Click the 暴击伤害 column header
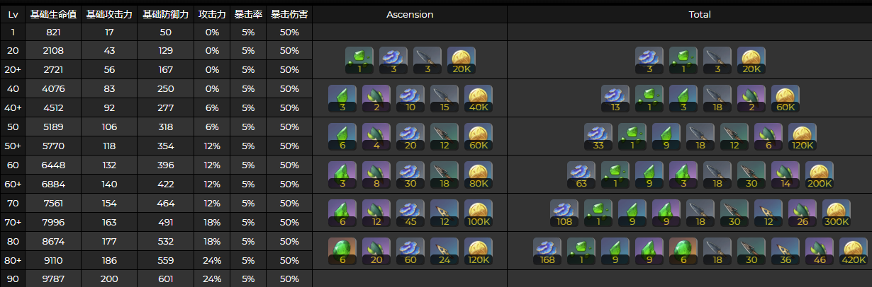Screen dimensions: 872x287 289,14
